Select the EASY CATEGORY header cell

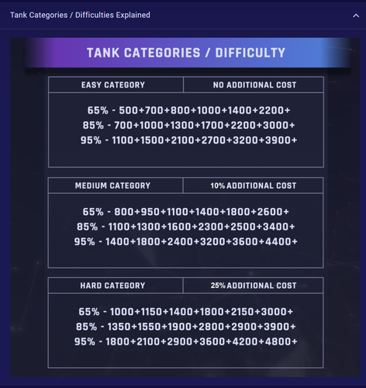tap(116, 85)
